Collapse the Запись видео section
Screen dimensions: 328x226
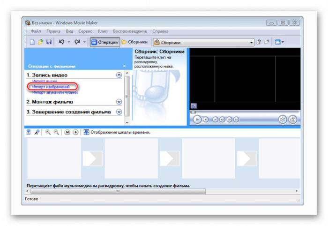point(119,75)
